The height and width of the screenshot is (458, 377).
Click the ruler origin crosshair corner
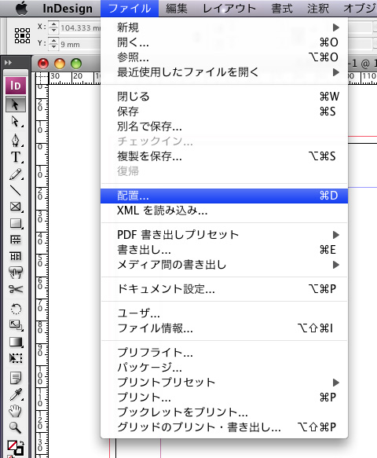[42, 79]
